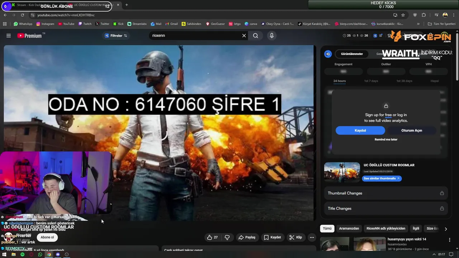Open UC ÖDÜLLÜ CUSTOM ROOMLAR panel thumbnail

click(x=342, y=172)
